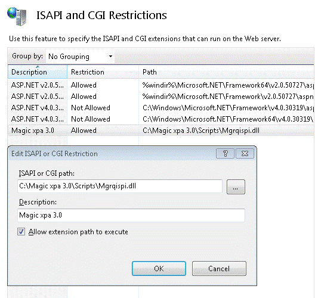
Task: Click the dialog help question mark button
Action: 225,154
